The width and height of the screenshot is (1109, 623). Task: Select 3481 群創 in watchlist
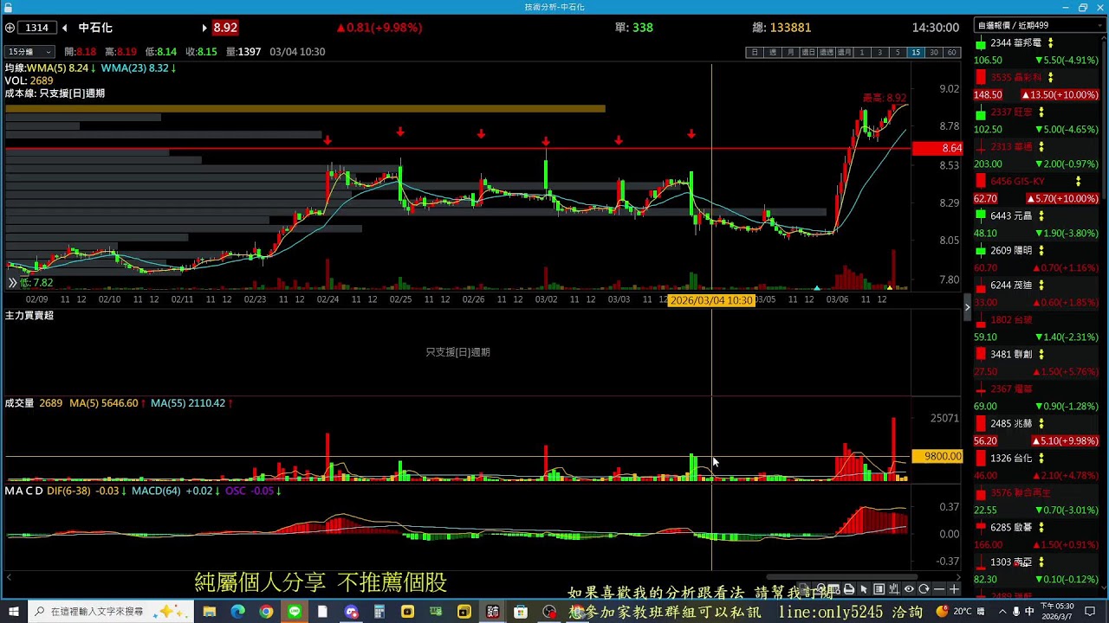point(1038,363)
